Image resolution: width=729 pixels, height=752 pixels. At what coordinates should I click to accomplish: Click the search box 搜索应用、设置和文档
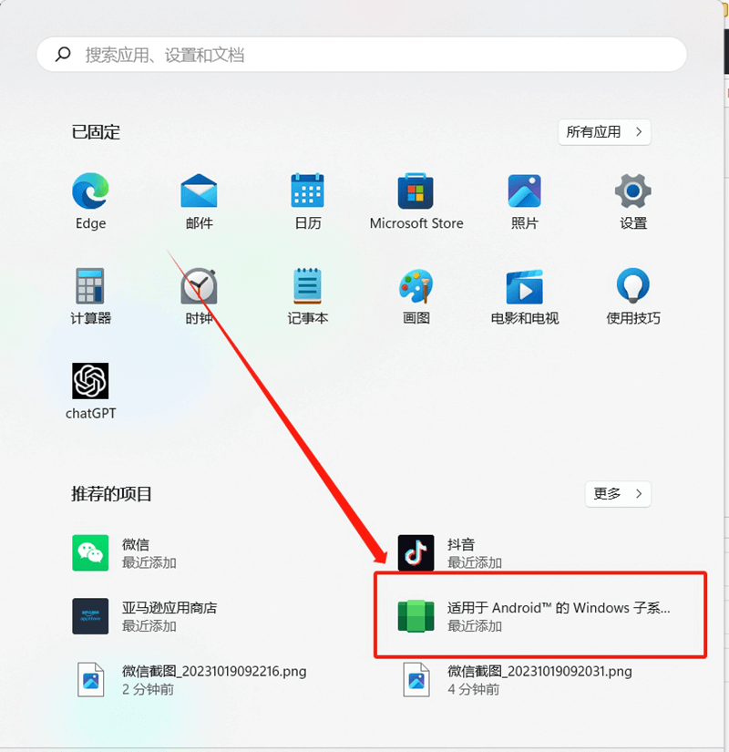[x=362, y=54]
